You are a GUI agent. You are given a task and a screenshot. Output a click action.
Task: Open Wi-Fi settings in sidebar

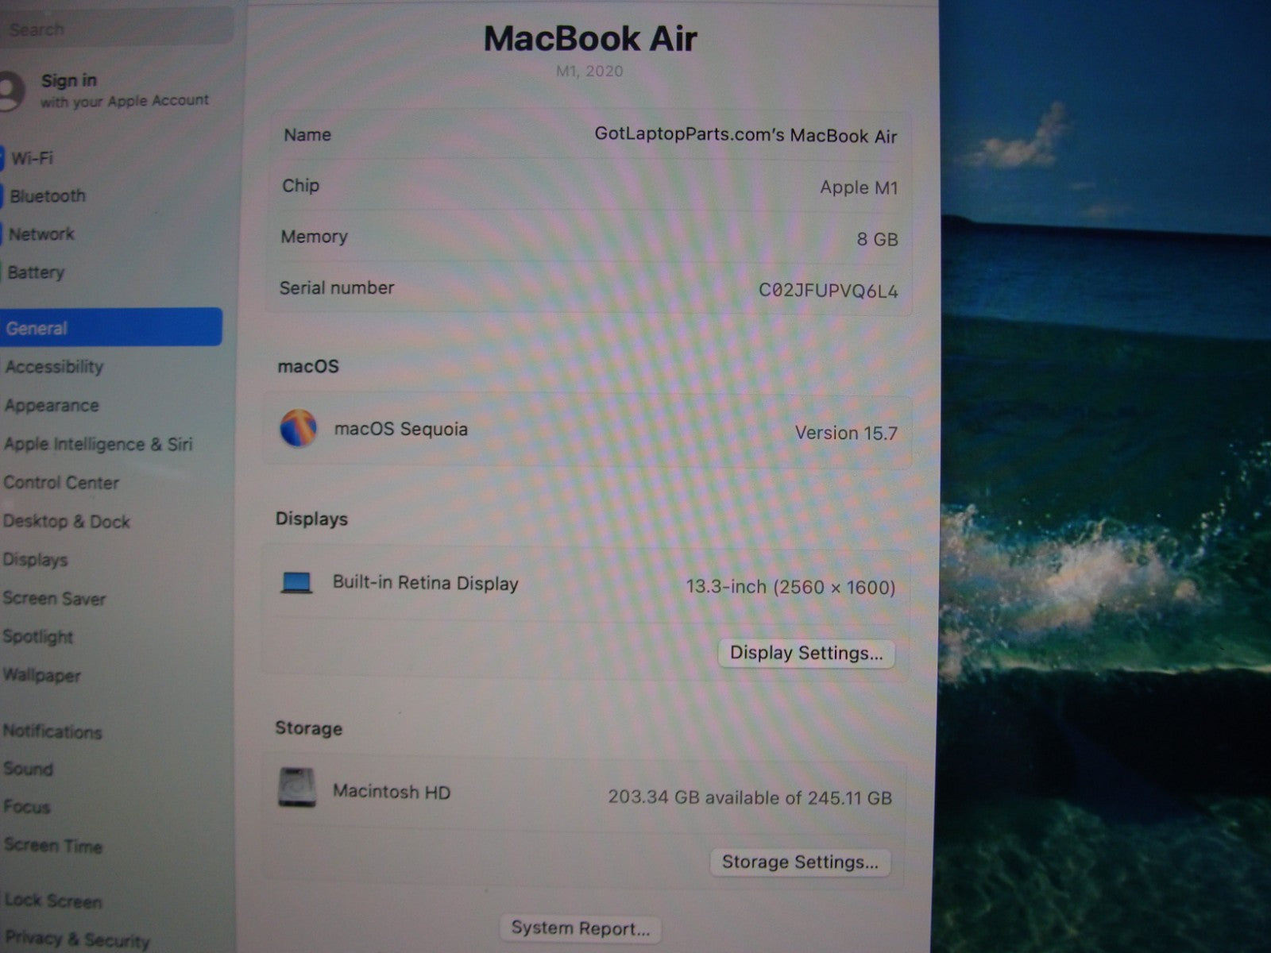click(x=33, y=158)
